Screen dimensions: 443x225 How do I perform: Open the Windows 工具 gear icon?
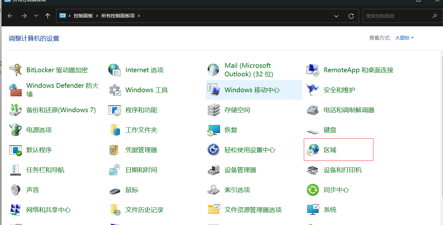[114, 90]
